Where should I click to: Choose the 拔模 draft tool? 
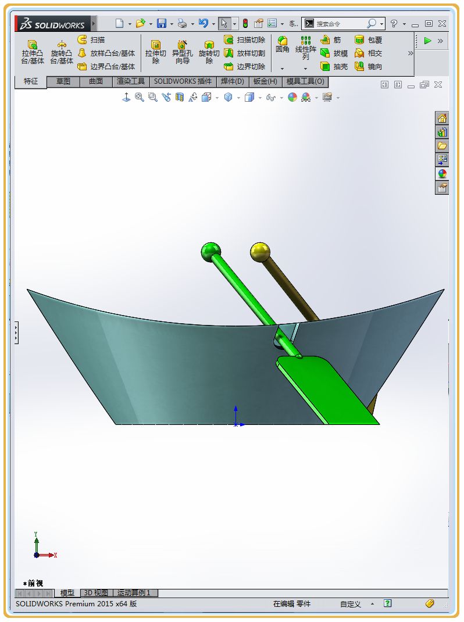pos(334,53)
